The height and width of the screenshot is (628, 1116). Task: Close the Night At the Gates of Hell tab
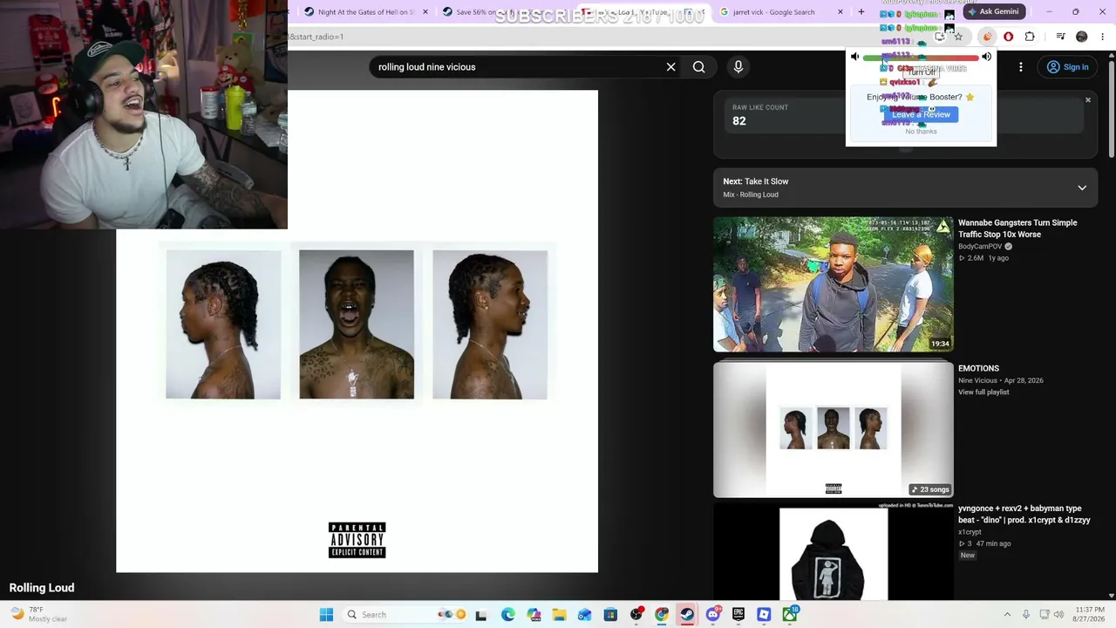tap(425, 12)
